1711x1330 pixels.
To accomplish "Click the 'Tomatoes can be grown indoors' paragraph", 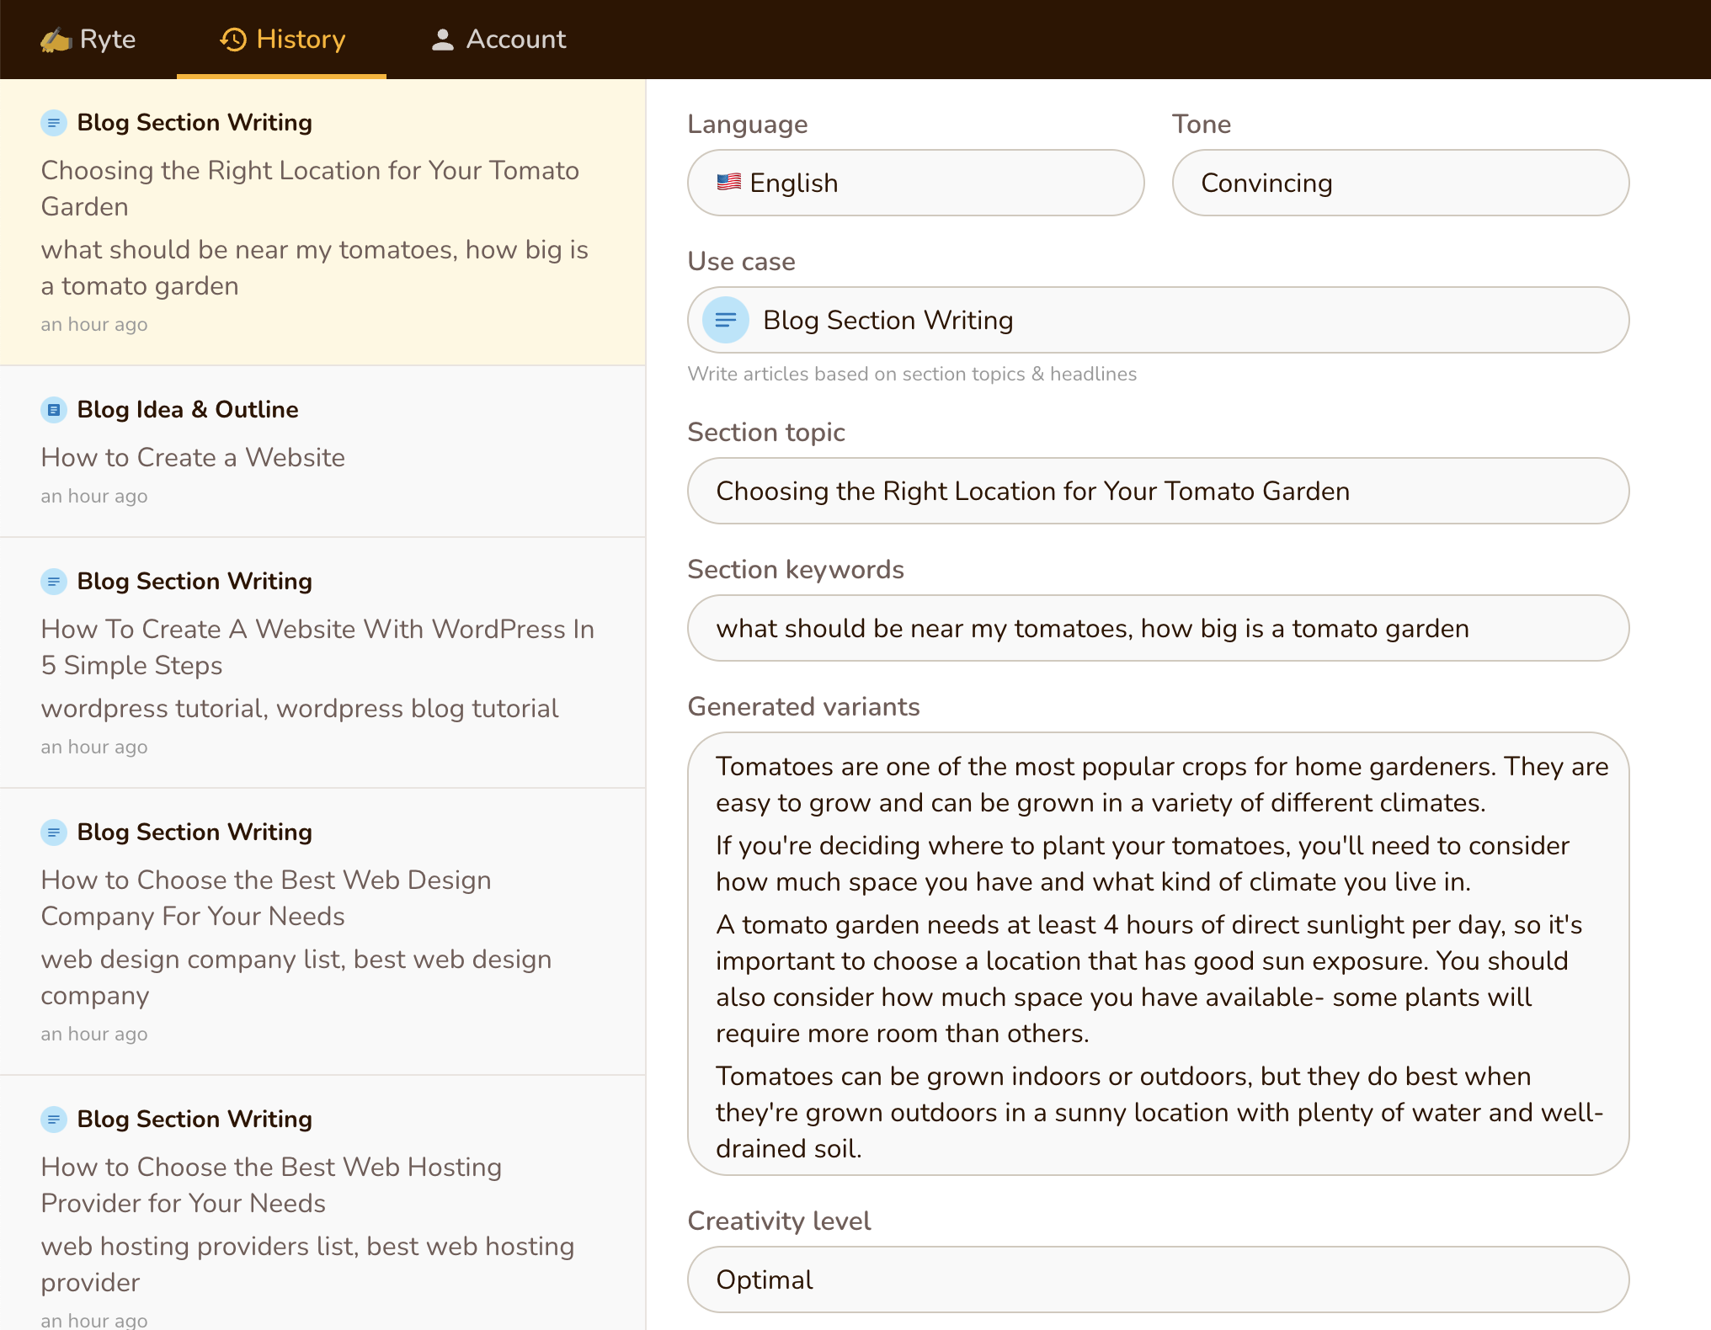I will pos(1159,1112).
